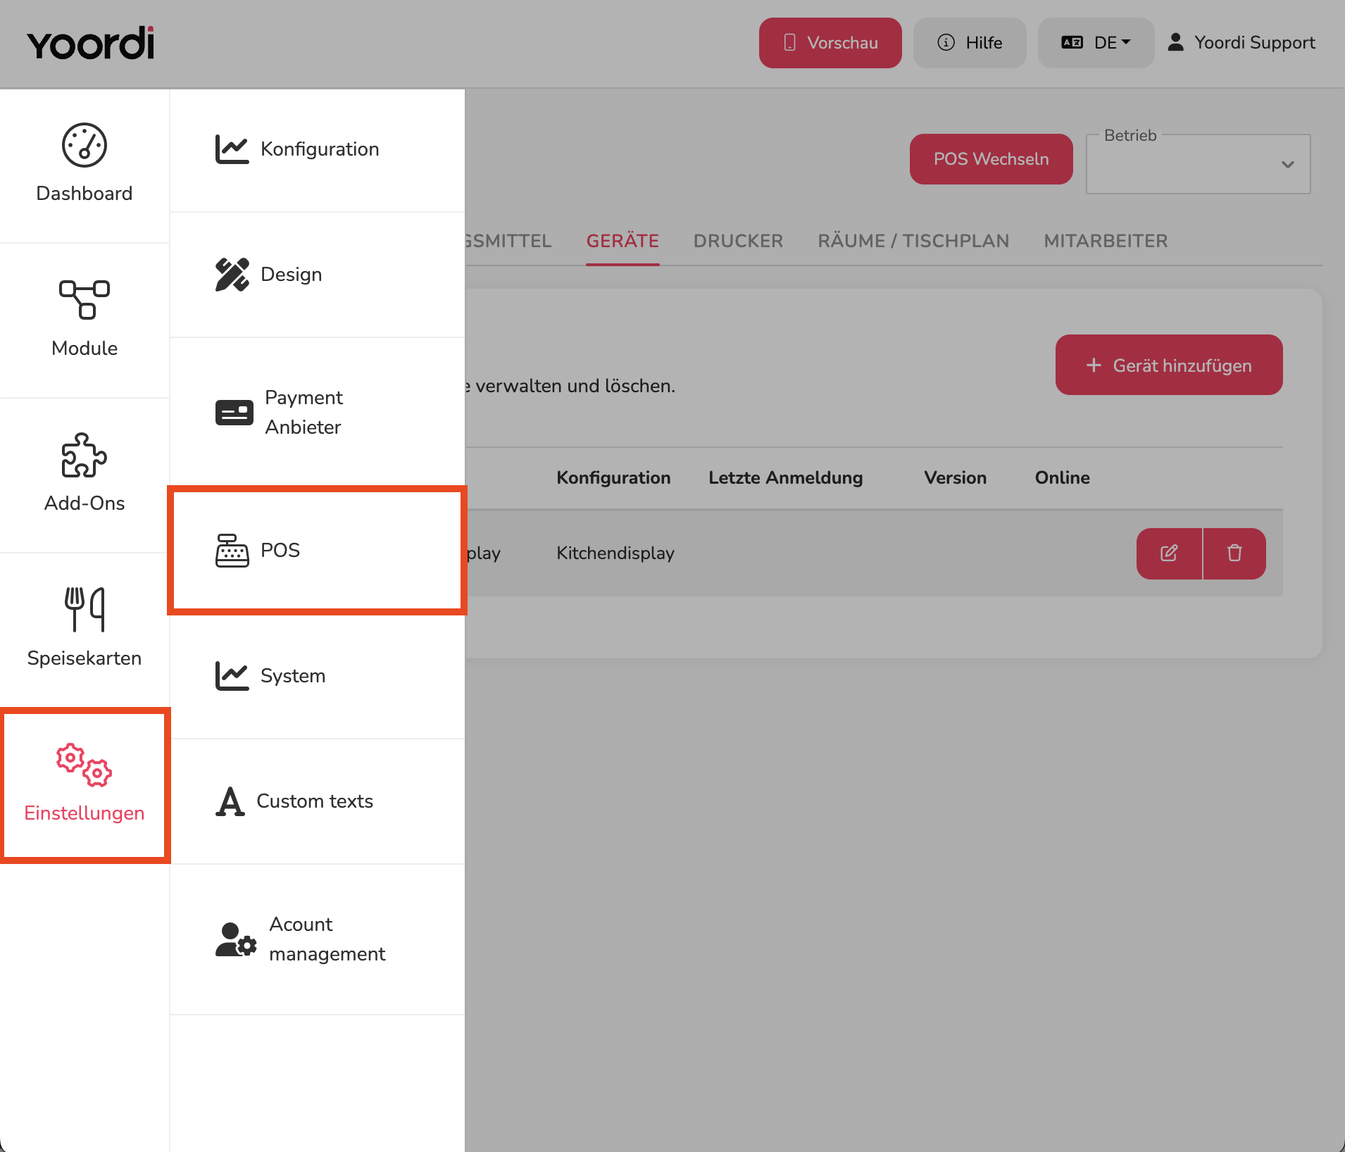Open Payment Anbieter settings
This screenshot has width=1345, height=1152.
pyautogui.click(x=317, y=413)
